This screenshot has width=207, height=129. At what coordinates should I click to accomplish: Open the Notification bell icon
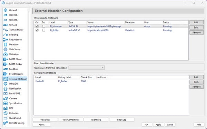(x=6, y=89)
